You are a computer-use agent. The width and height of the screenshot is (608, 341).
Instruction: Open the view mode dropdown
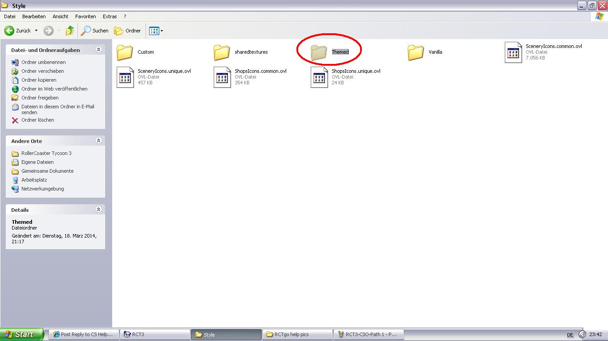click(162, 31)
